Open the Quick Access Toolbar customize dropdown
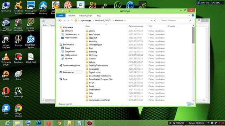Image resolution: width=225 pixels, height=126 pixels. (70, 11)
